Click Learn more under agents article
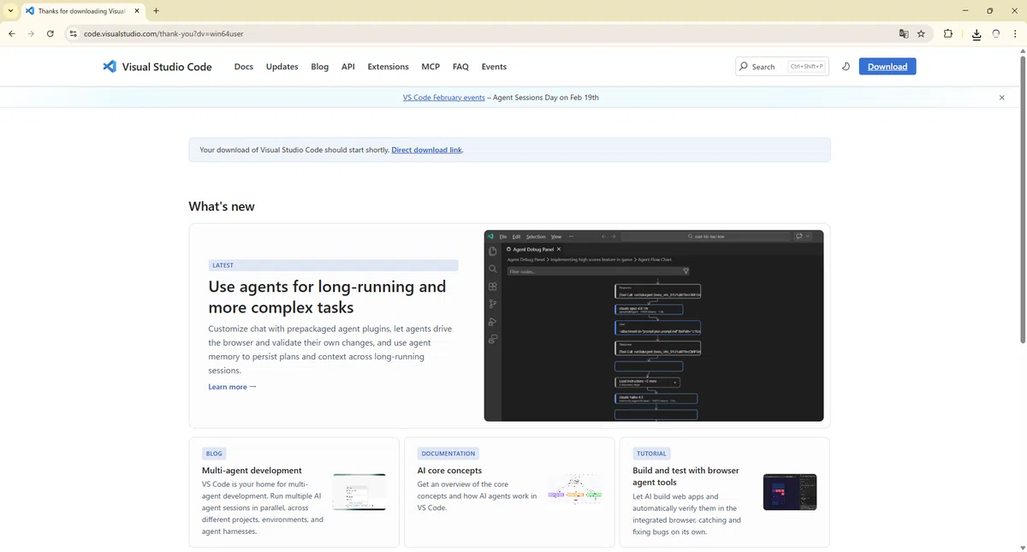This screenshot has width=1027, height=552. tap(232, 387)
